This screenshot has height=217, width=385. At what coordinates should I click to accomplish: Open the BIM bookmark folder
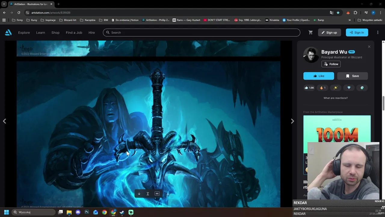coord(103,20)
